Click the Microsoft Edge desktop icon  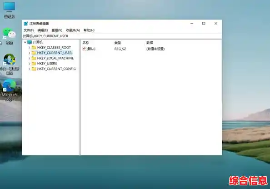pyautogui.click(x=9, y=90)
